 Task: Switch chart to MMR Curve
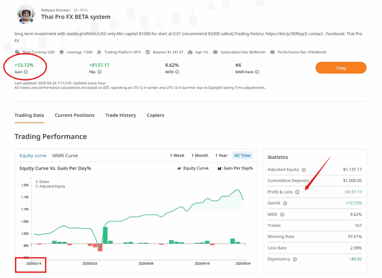[x=65, y=156]
